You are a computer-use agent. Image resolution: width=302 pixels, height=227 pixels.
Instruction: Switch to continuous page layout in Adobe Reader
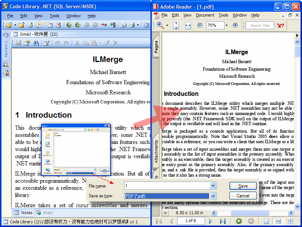point(278,221)
